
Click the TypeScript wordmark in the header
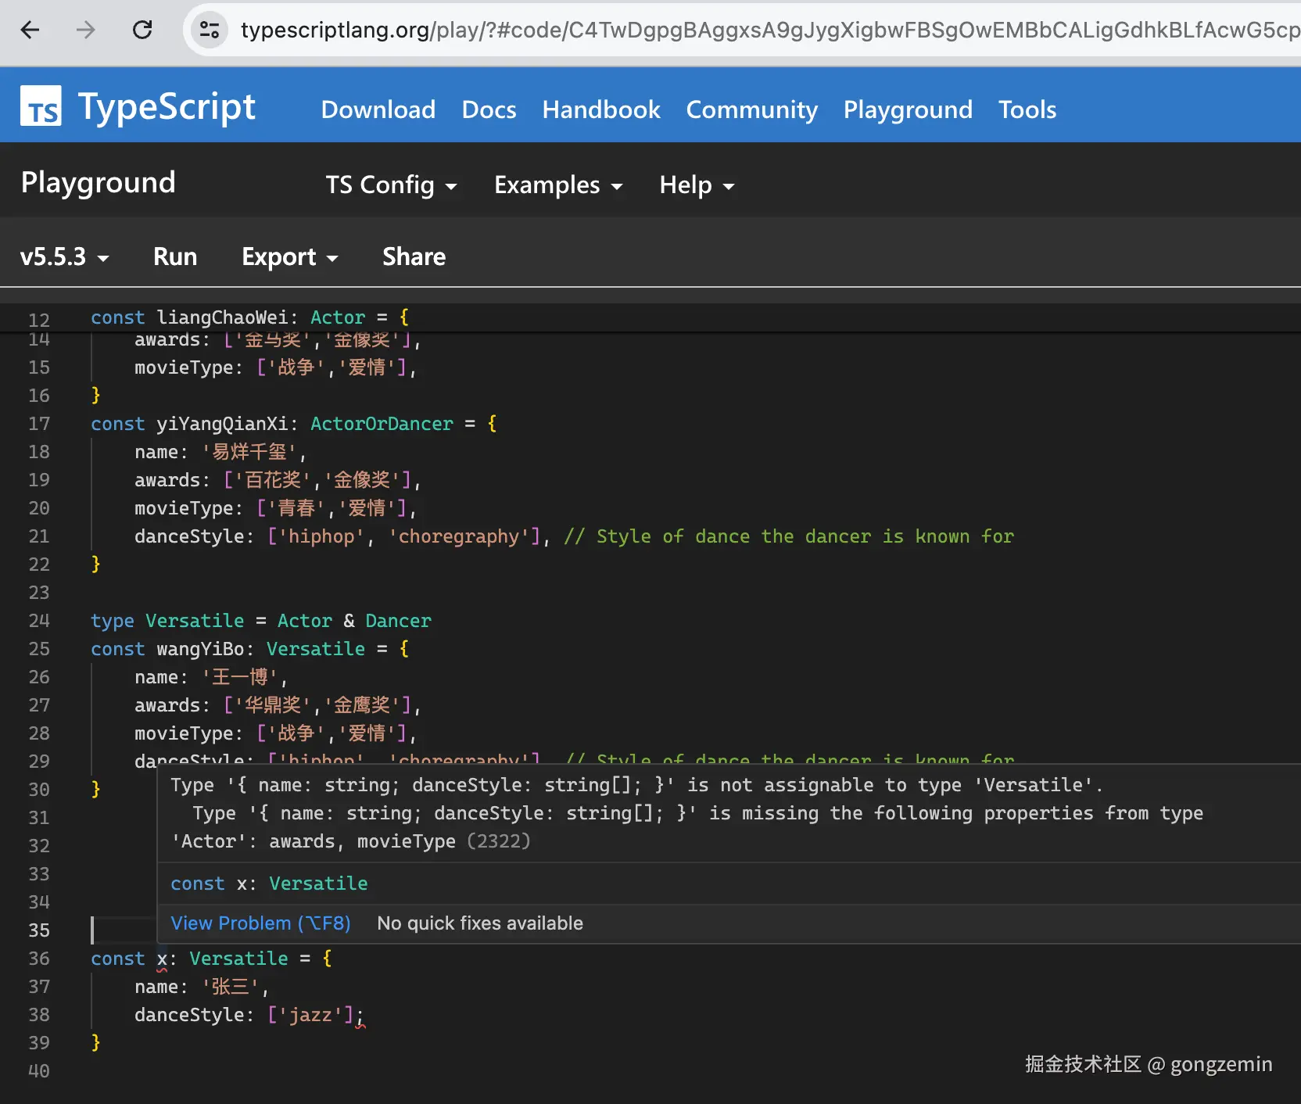click(167, 106)
